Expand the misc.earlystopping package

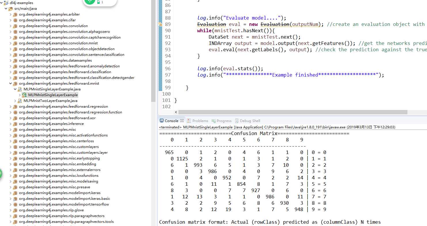click(x=11, y=158)
